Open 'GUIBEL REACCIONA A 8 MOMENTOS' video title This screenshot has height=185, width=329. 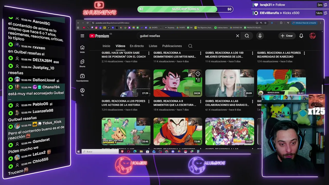click(175, 103)
